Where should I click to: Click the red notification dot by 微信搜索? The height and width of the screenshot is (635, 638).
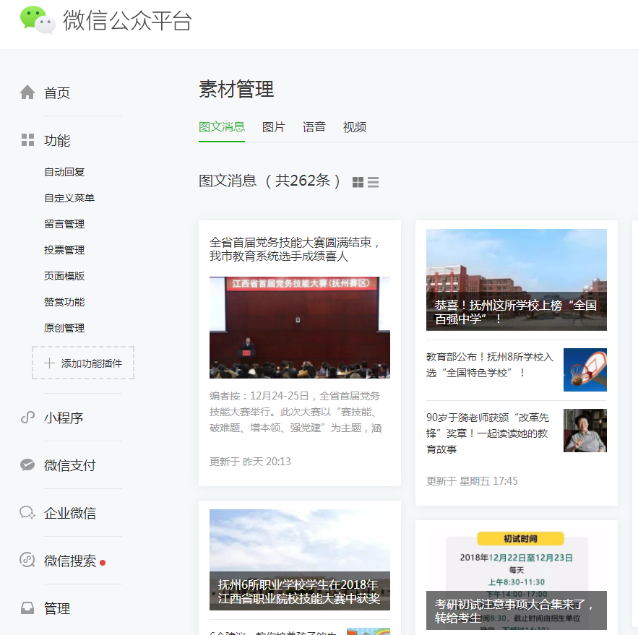[103, 563]
